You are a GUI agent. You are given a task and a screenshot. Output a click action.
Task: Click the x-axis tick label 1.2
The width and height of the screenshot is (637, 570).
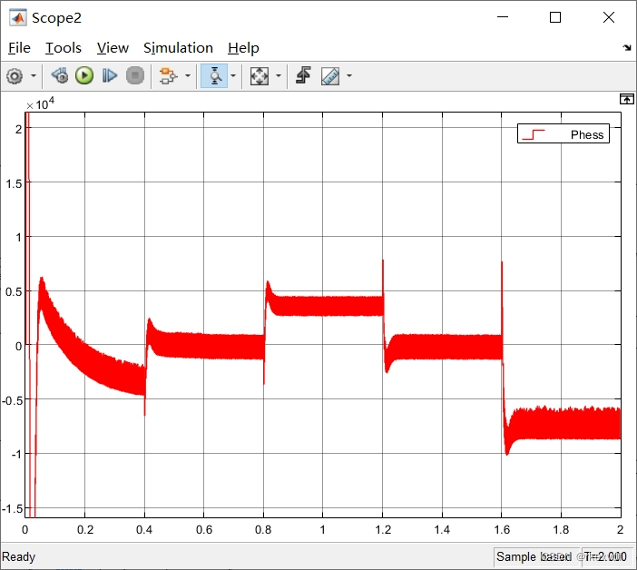[383, 529]
